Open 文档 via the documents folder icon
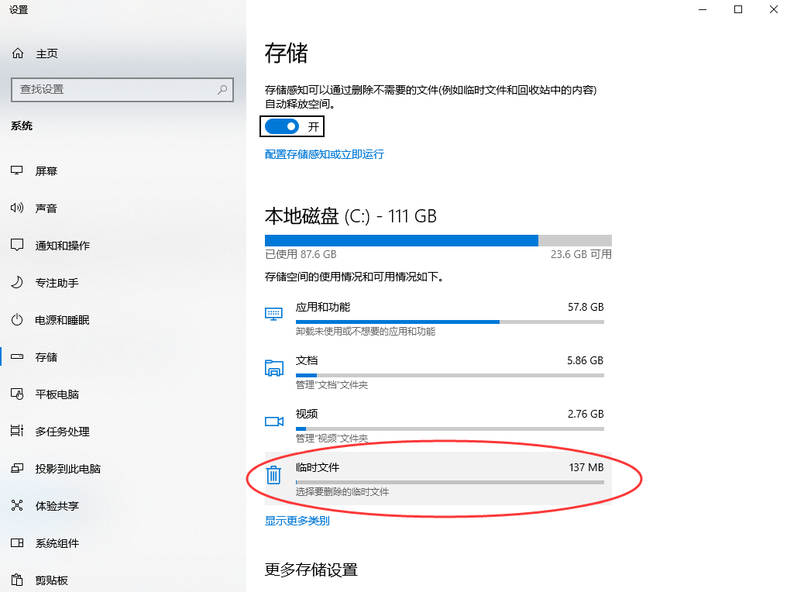Screen dimensions: 787x592 (273, 367)
